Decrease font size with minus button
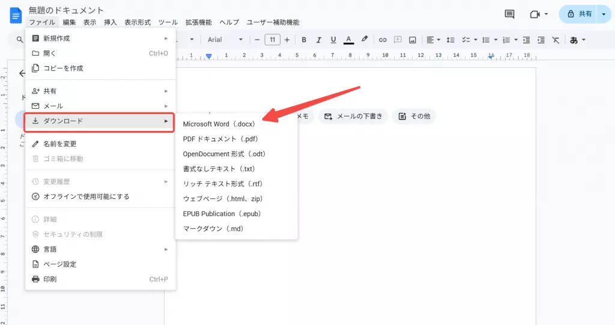Image resolution: width=615 pixels, height=325 pixels. tap(257, 40)
